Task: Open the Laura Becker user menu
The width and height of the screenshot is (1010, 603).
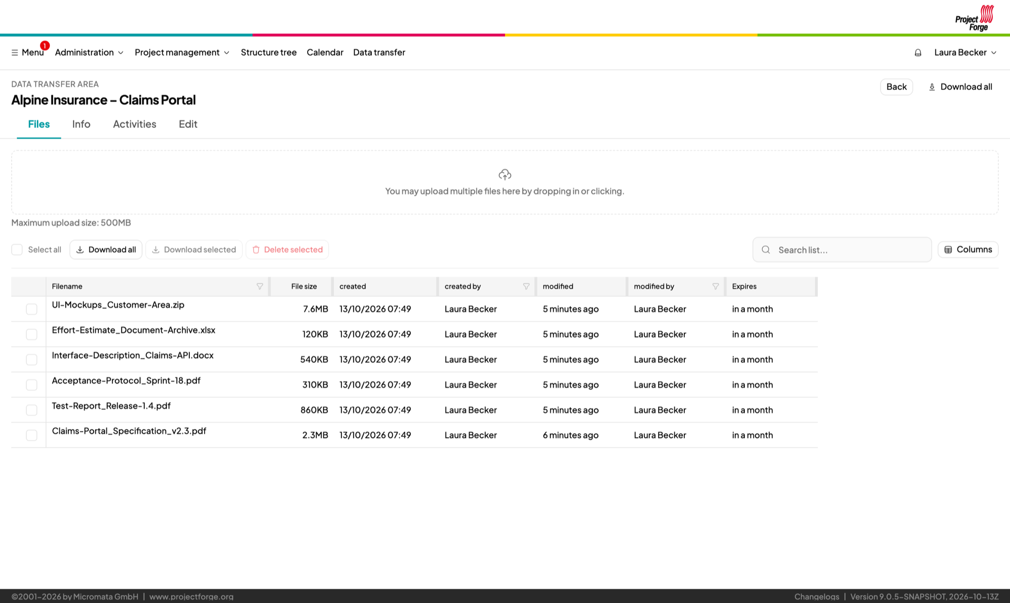Action: point(965,53)
